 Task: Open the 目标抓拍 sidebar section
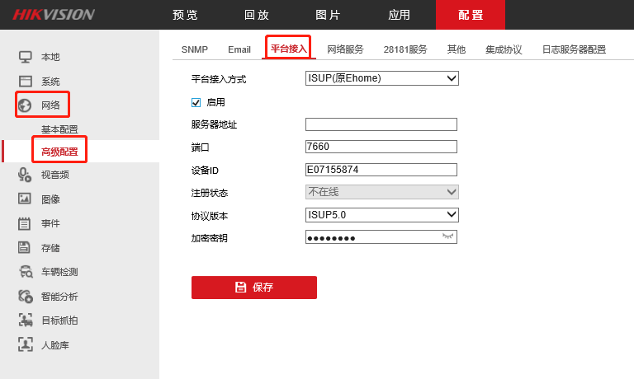(x=59, y=321)
